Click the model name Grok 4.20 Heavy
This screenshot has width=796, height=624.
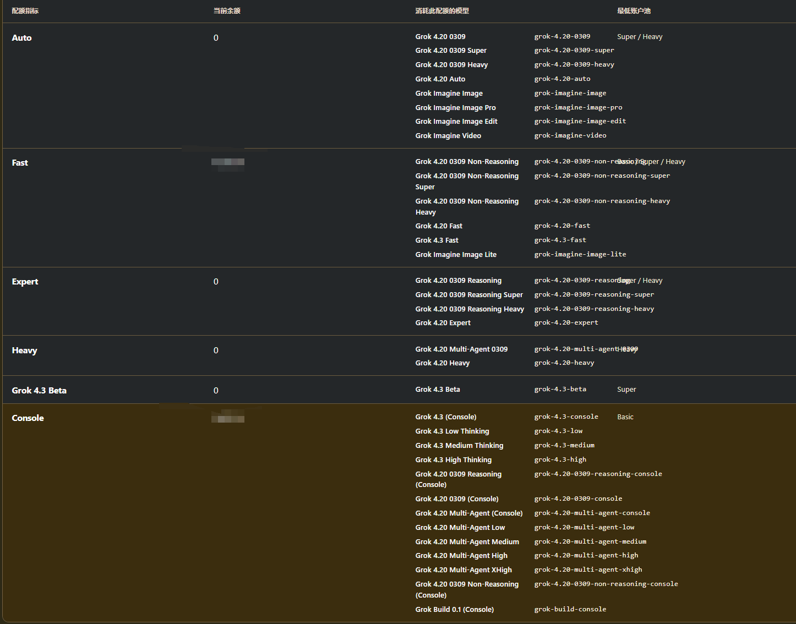[443, 363]
